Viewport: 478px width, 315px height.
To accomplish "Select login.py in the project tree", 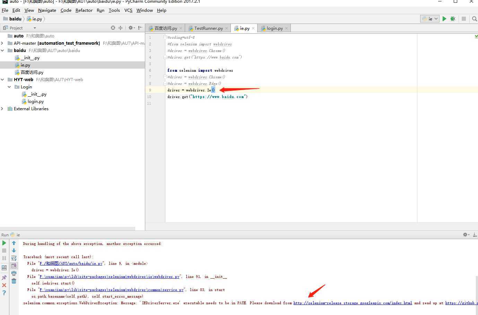I will click(x=35, y=101).
